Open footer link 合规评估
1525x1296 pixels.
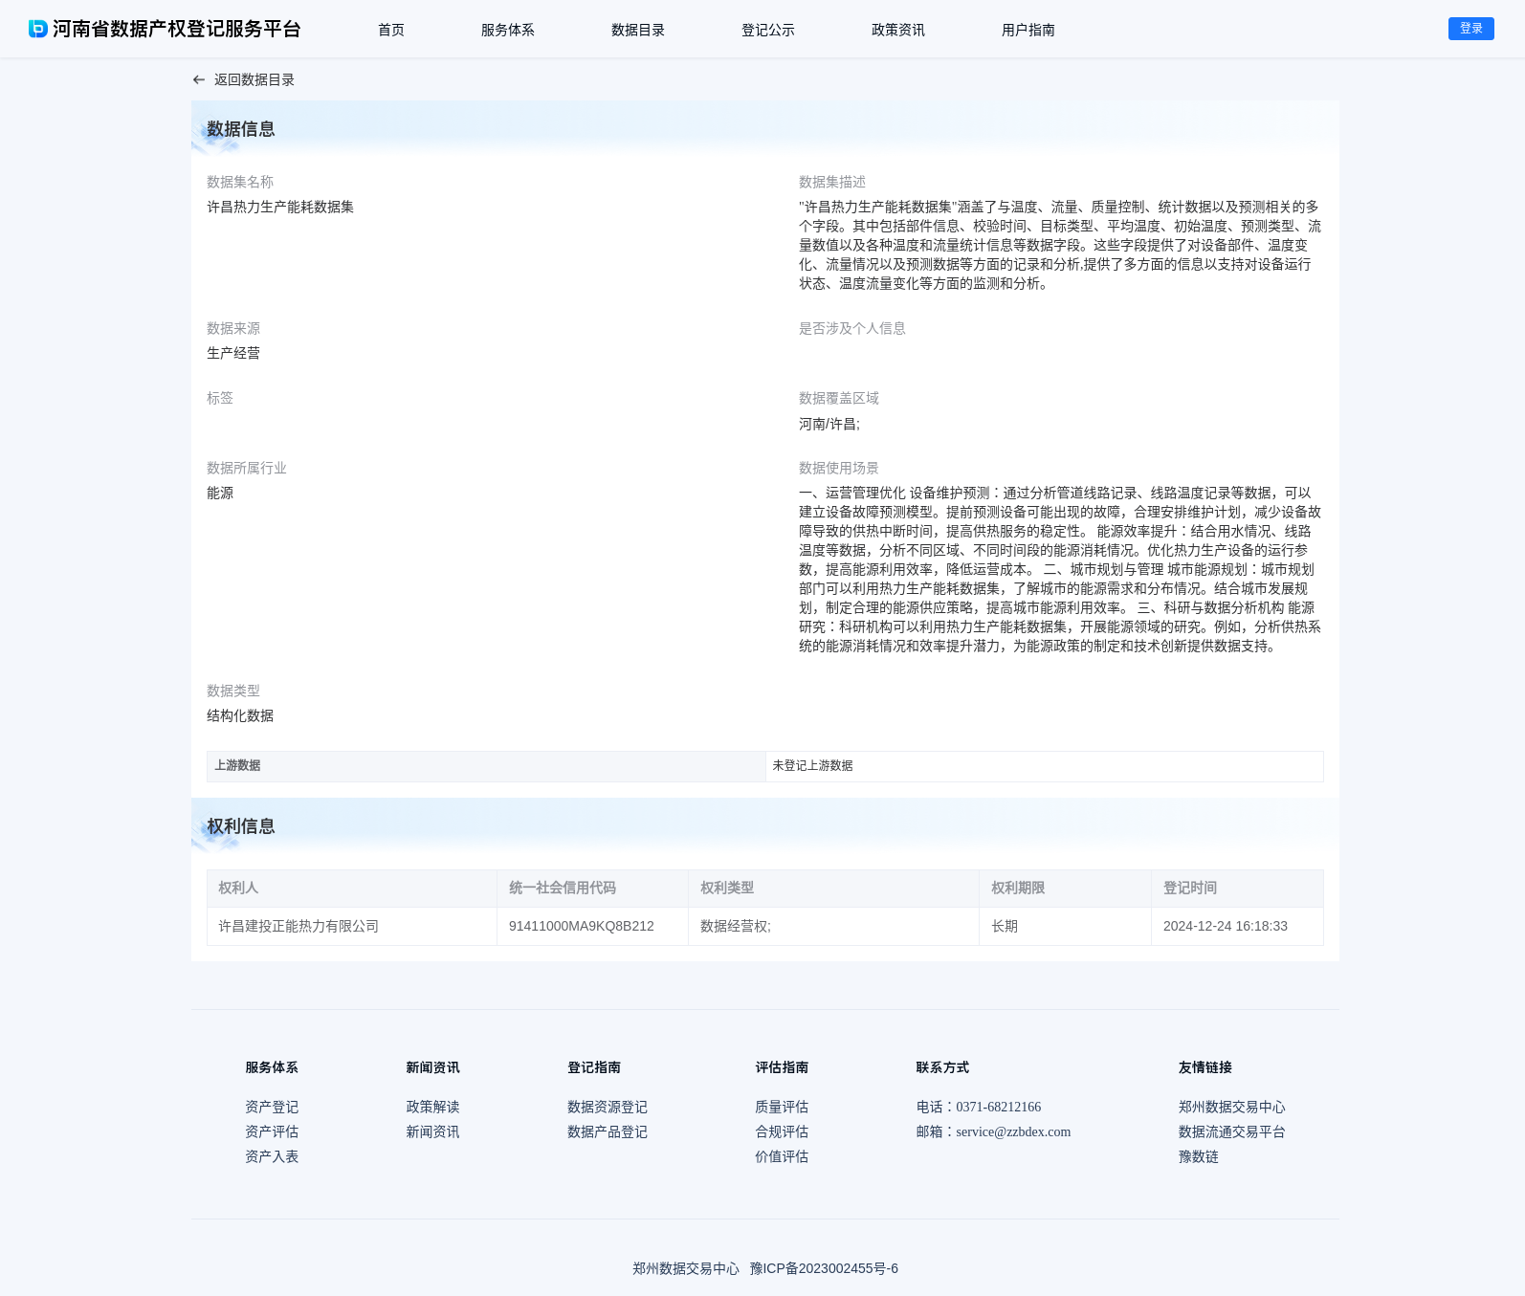point(782,1131)
